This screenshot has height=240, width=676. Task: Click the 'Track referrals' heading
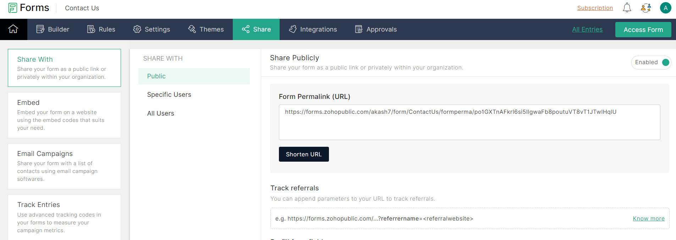[295, 188]
